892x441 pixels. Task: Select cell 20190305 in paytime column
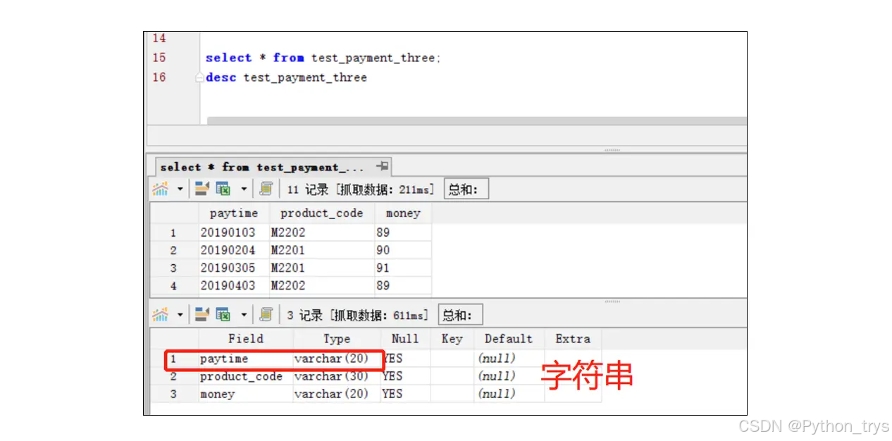(x=235, y=268)
